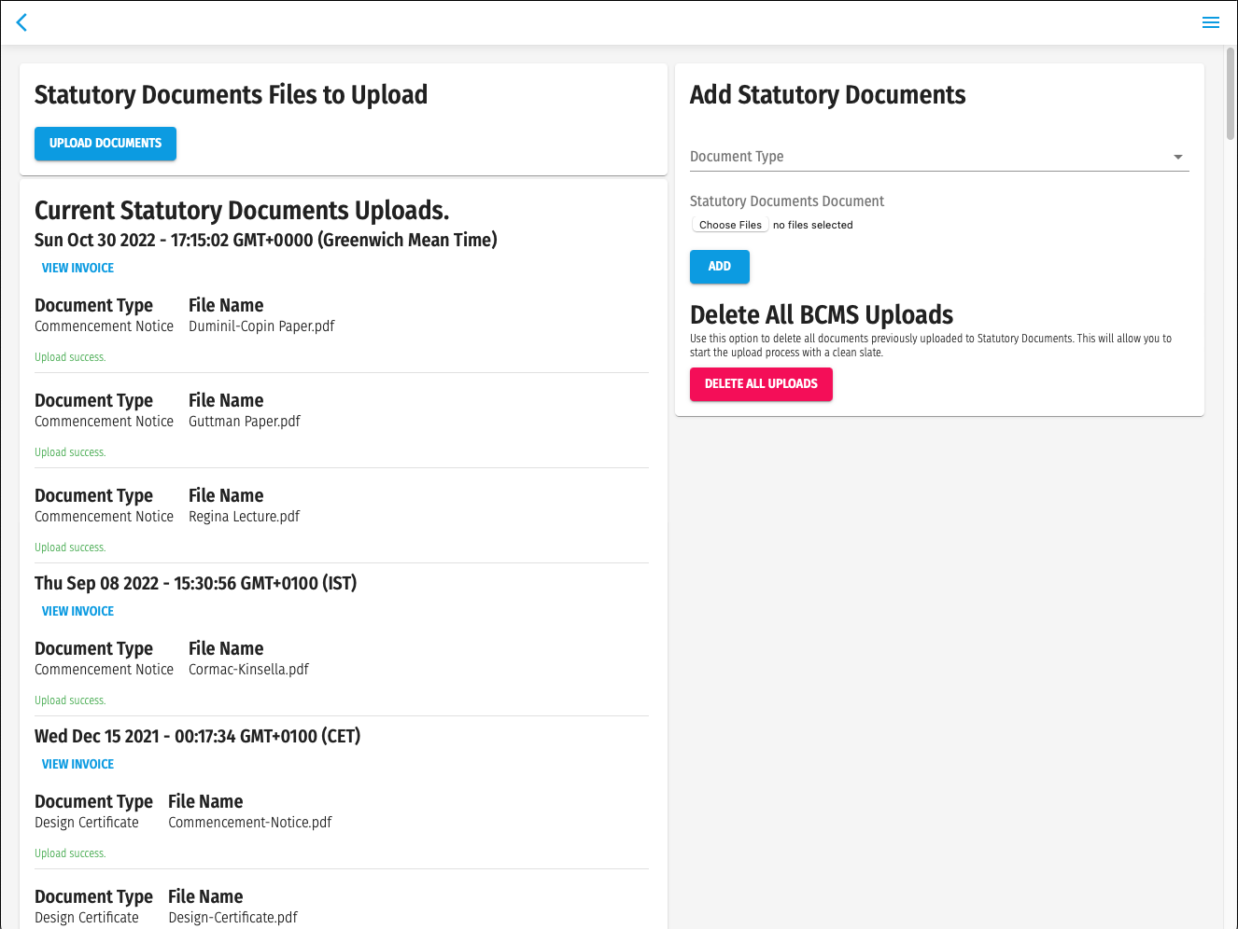Click the Add Statutory Documents heading
This screenshot has width=1238, height=929.
pyautogui.click(x=827, y=95)
